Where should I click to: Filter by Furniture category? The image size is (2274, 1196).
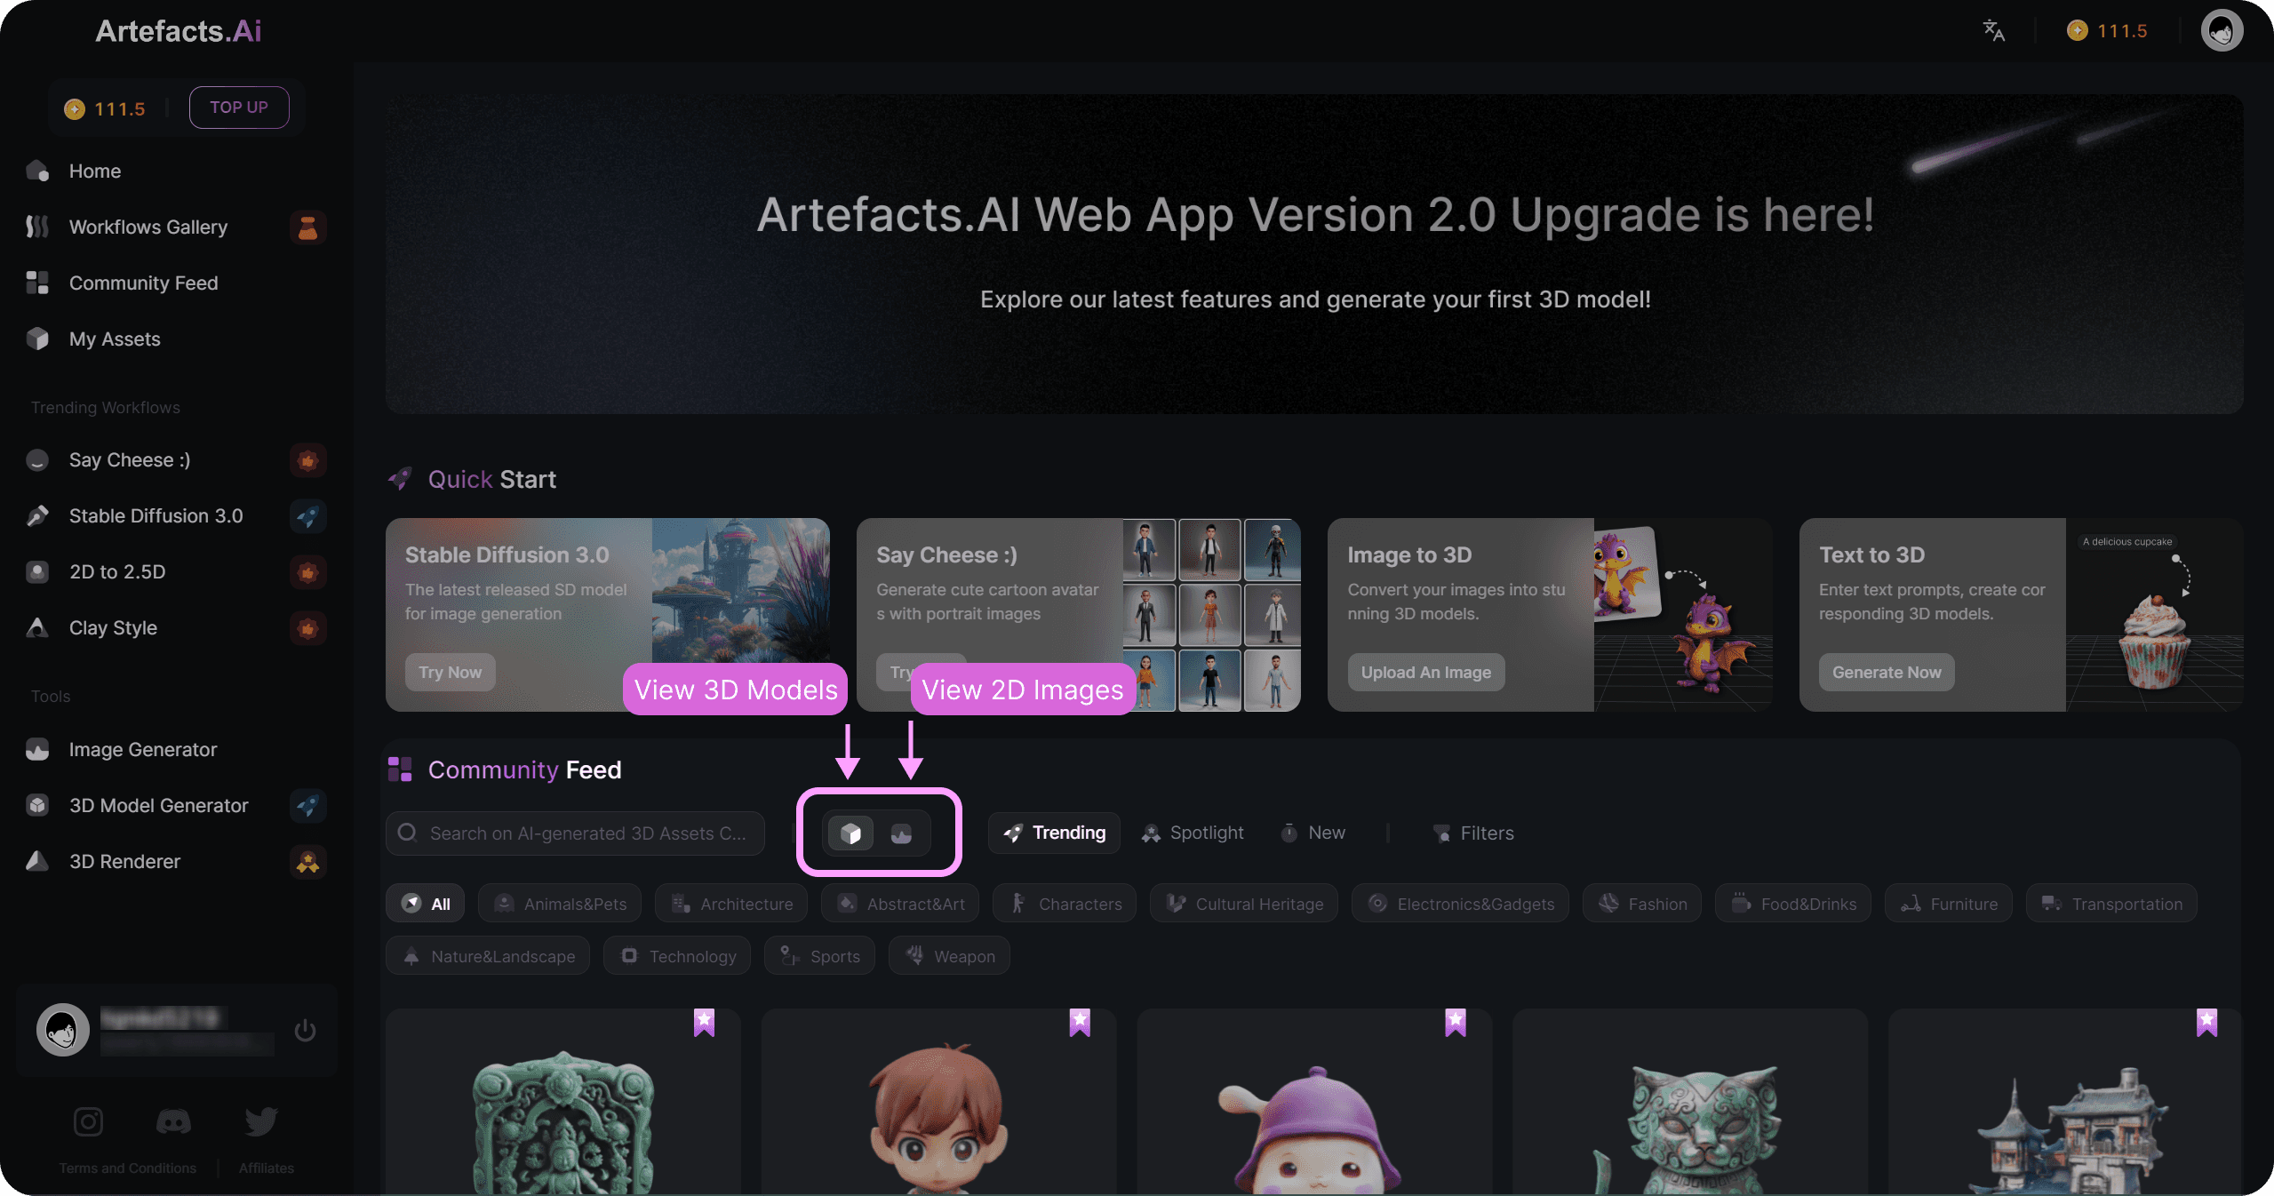coord(1949,904)
